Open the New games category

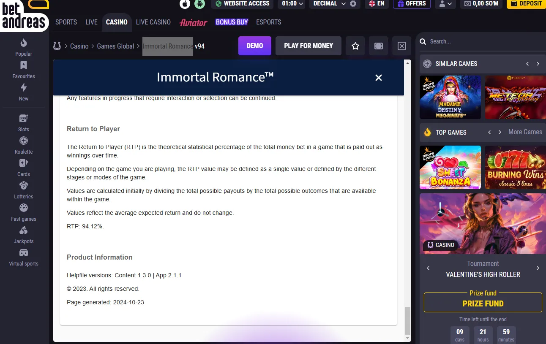pyautogui.click(x=24, y=92)
